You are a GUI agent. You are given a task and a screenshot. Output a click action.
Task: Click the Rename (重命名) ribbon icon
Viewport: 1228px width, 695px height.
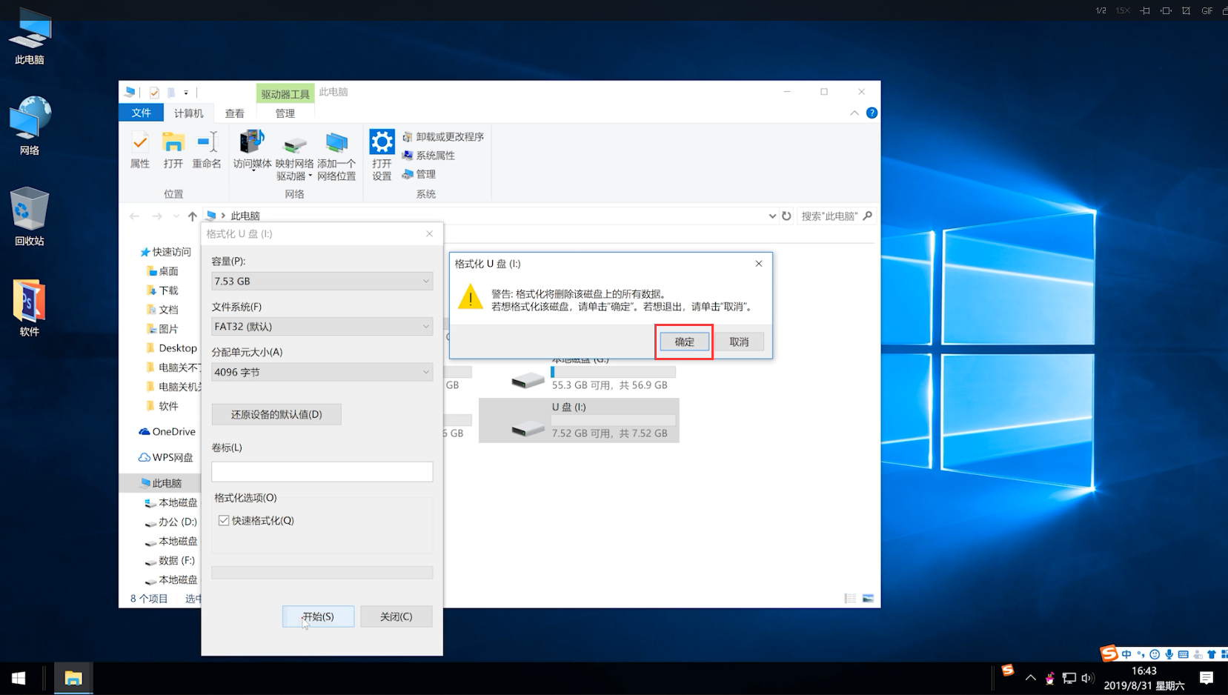[x=207, y=150]
